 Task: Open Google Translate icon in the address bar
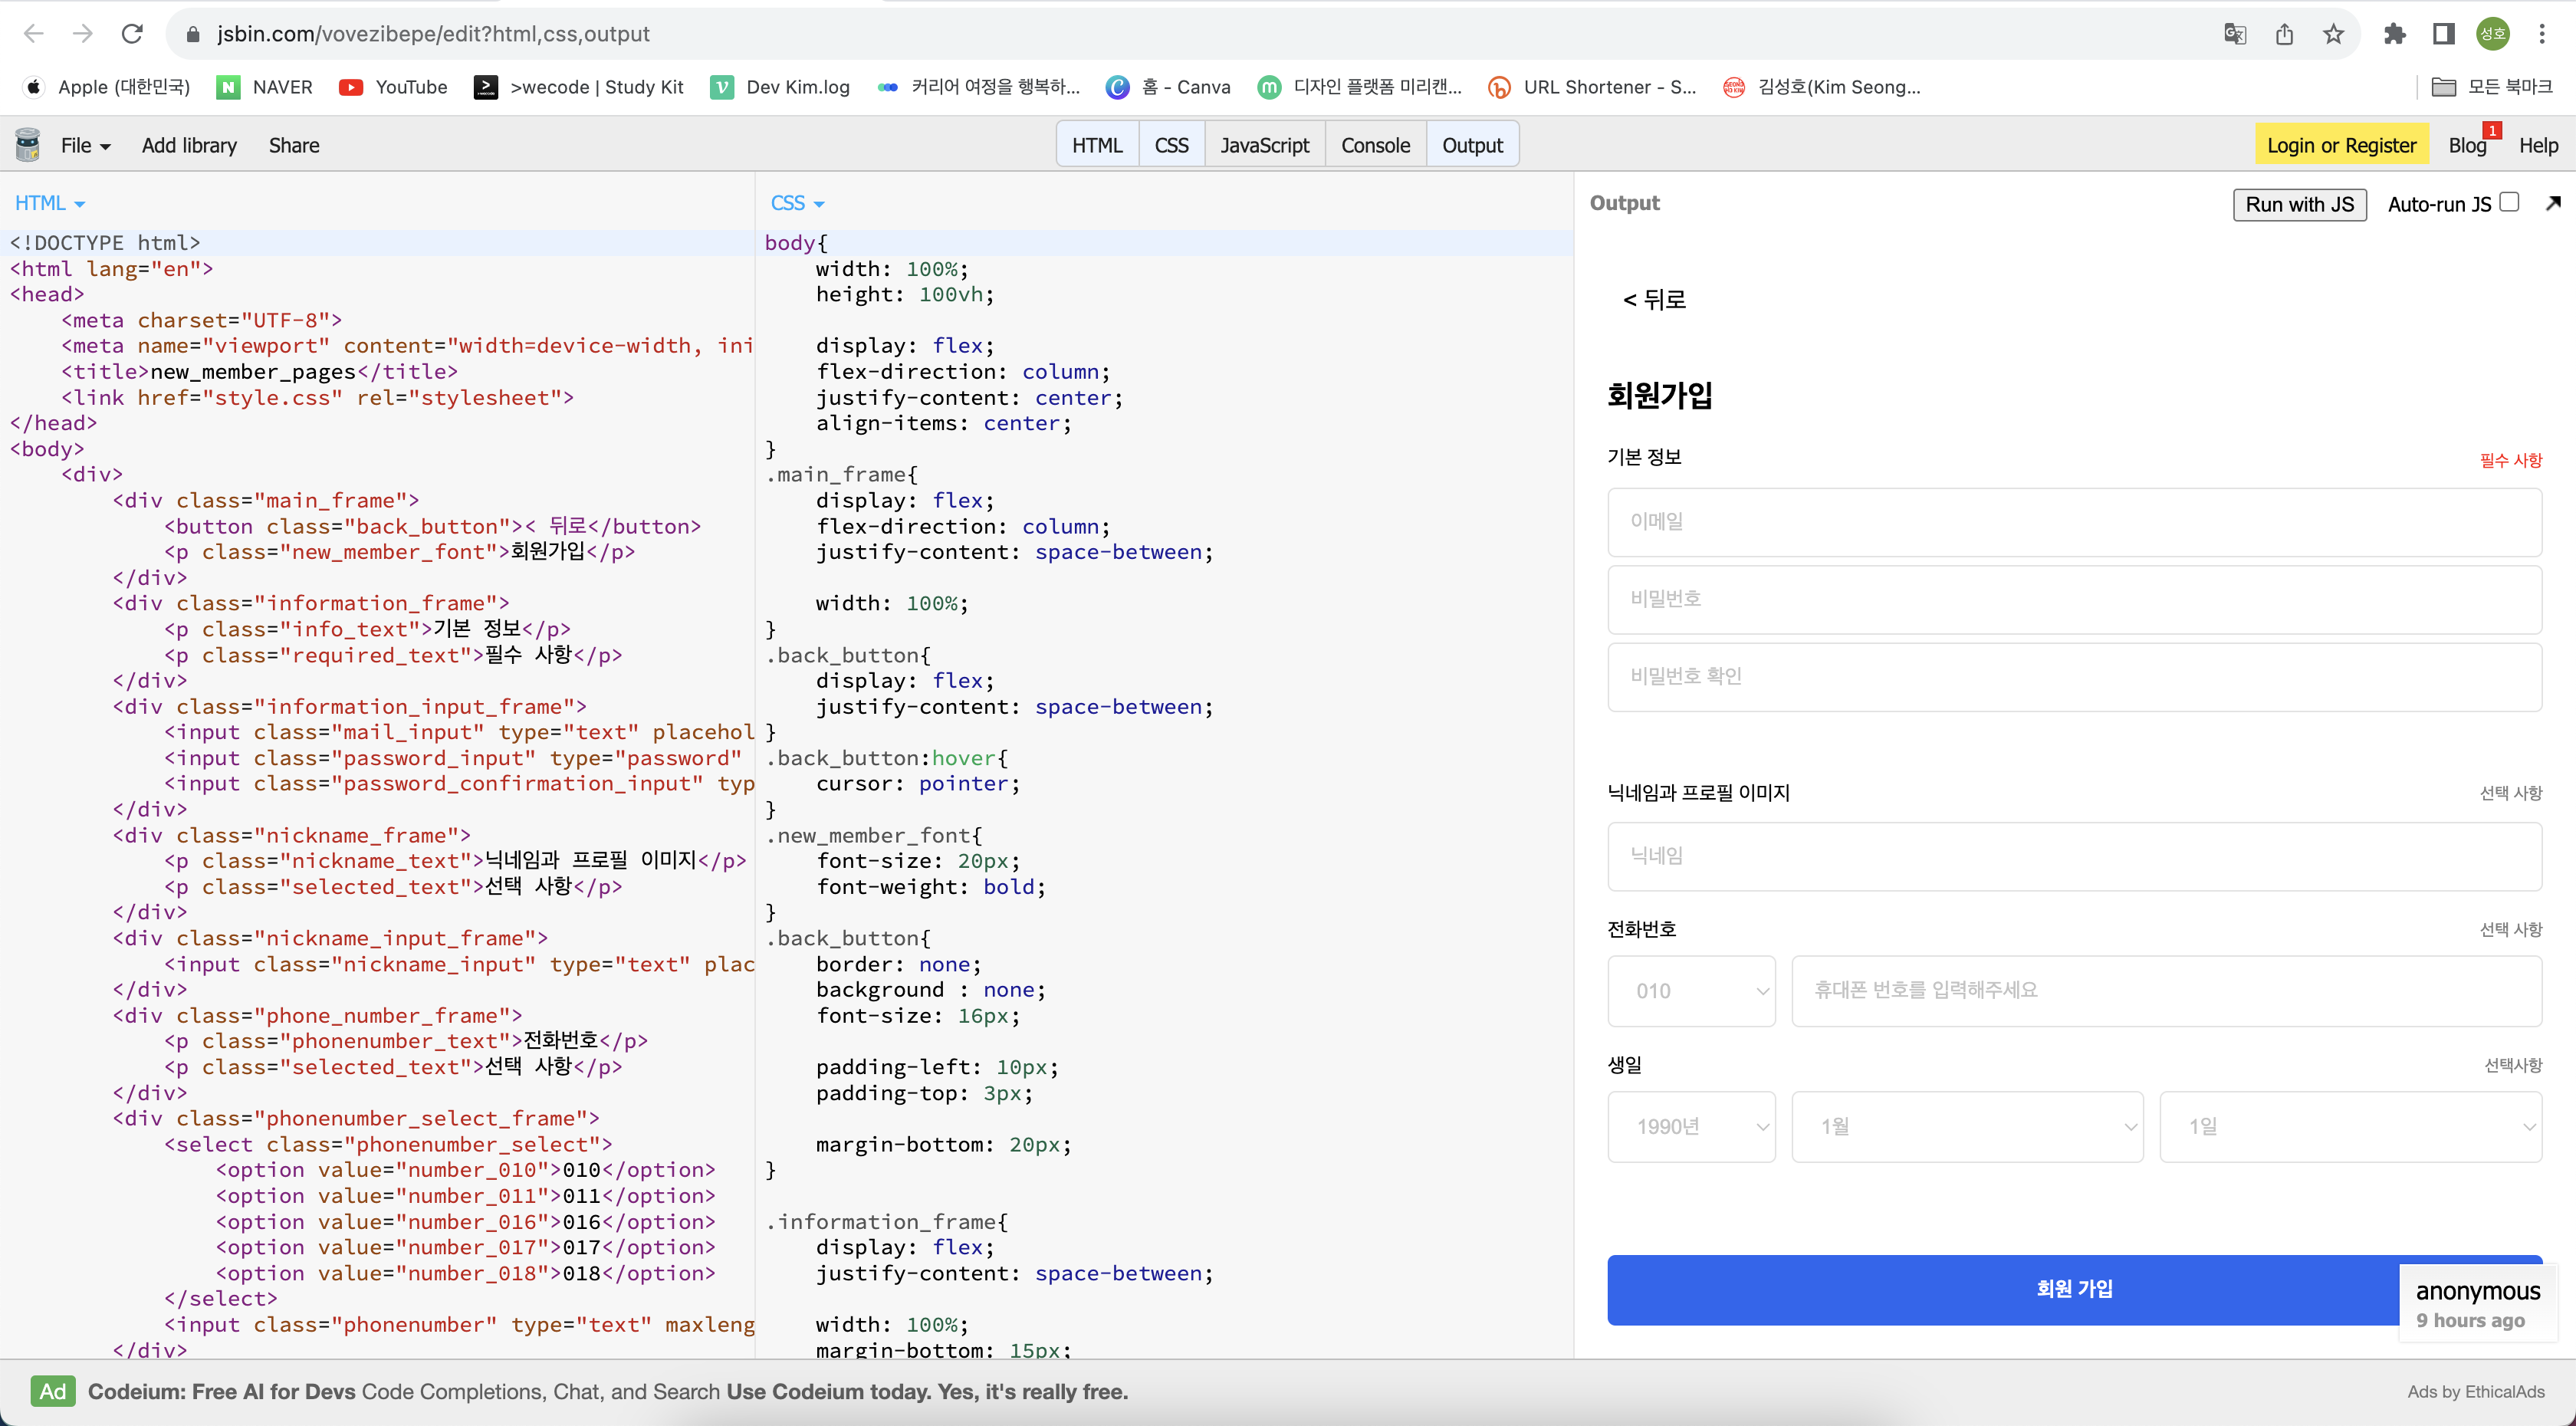click(x=2235, y=33)
